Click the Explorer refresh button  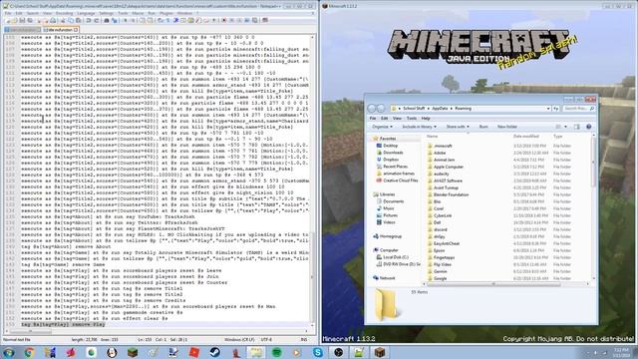[x=556, y=109]
